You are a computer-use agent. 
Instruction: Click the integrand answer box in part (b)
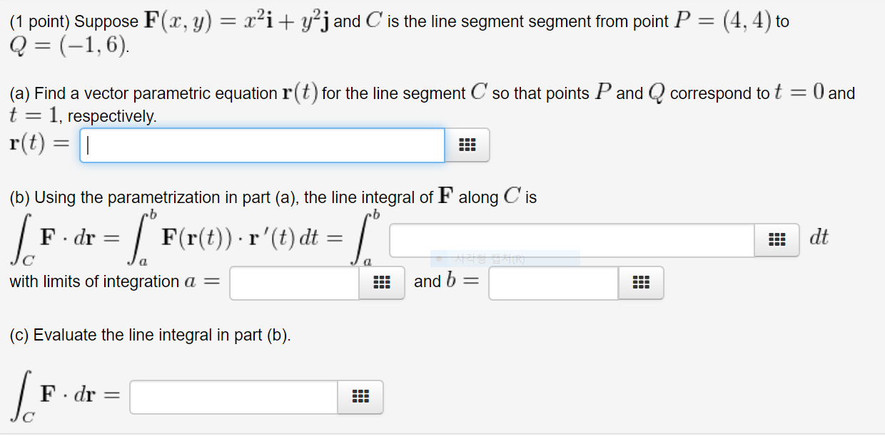point(571,240)
